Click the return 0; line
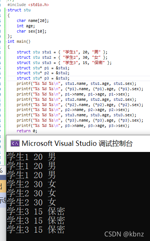 pyautogui.click(x=27, y=131)
